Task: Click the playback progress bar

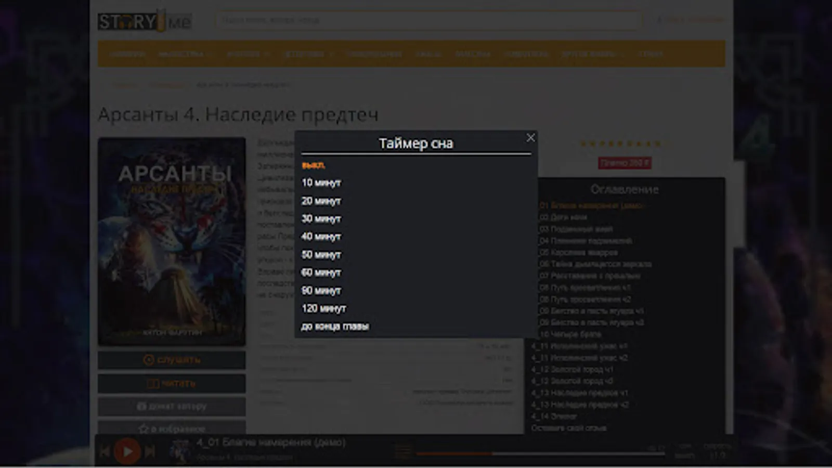Action: click(x=541, y=454)
